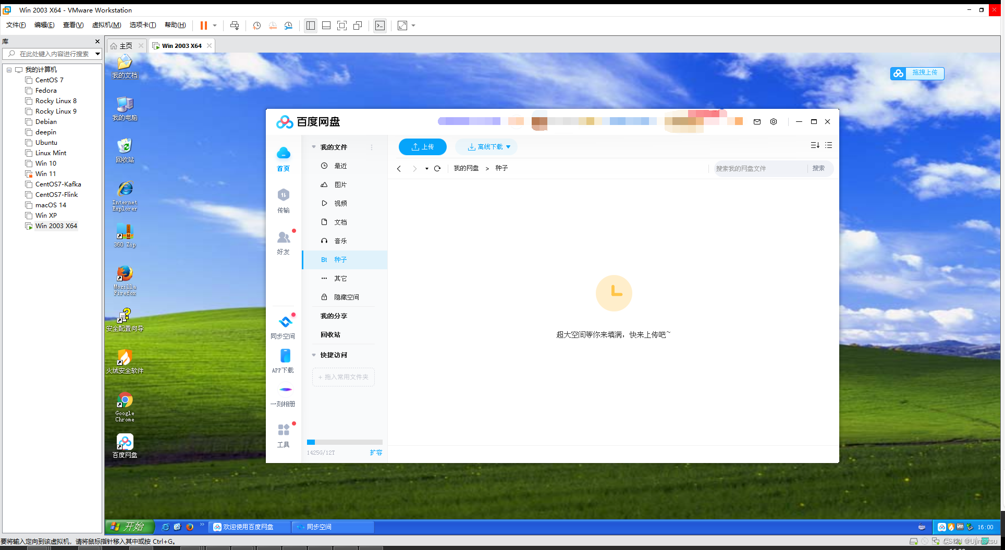1005x550 pixels.
Task: Switch the list view mode icon
Action: (x=828, y=145)
